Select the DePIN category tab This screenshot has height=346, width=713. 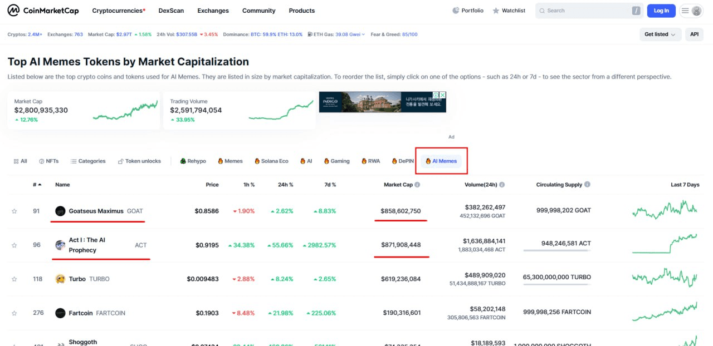point(402,161)
